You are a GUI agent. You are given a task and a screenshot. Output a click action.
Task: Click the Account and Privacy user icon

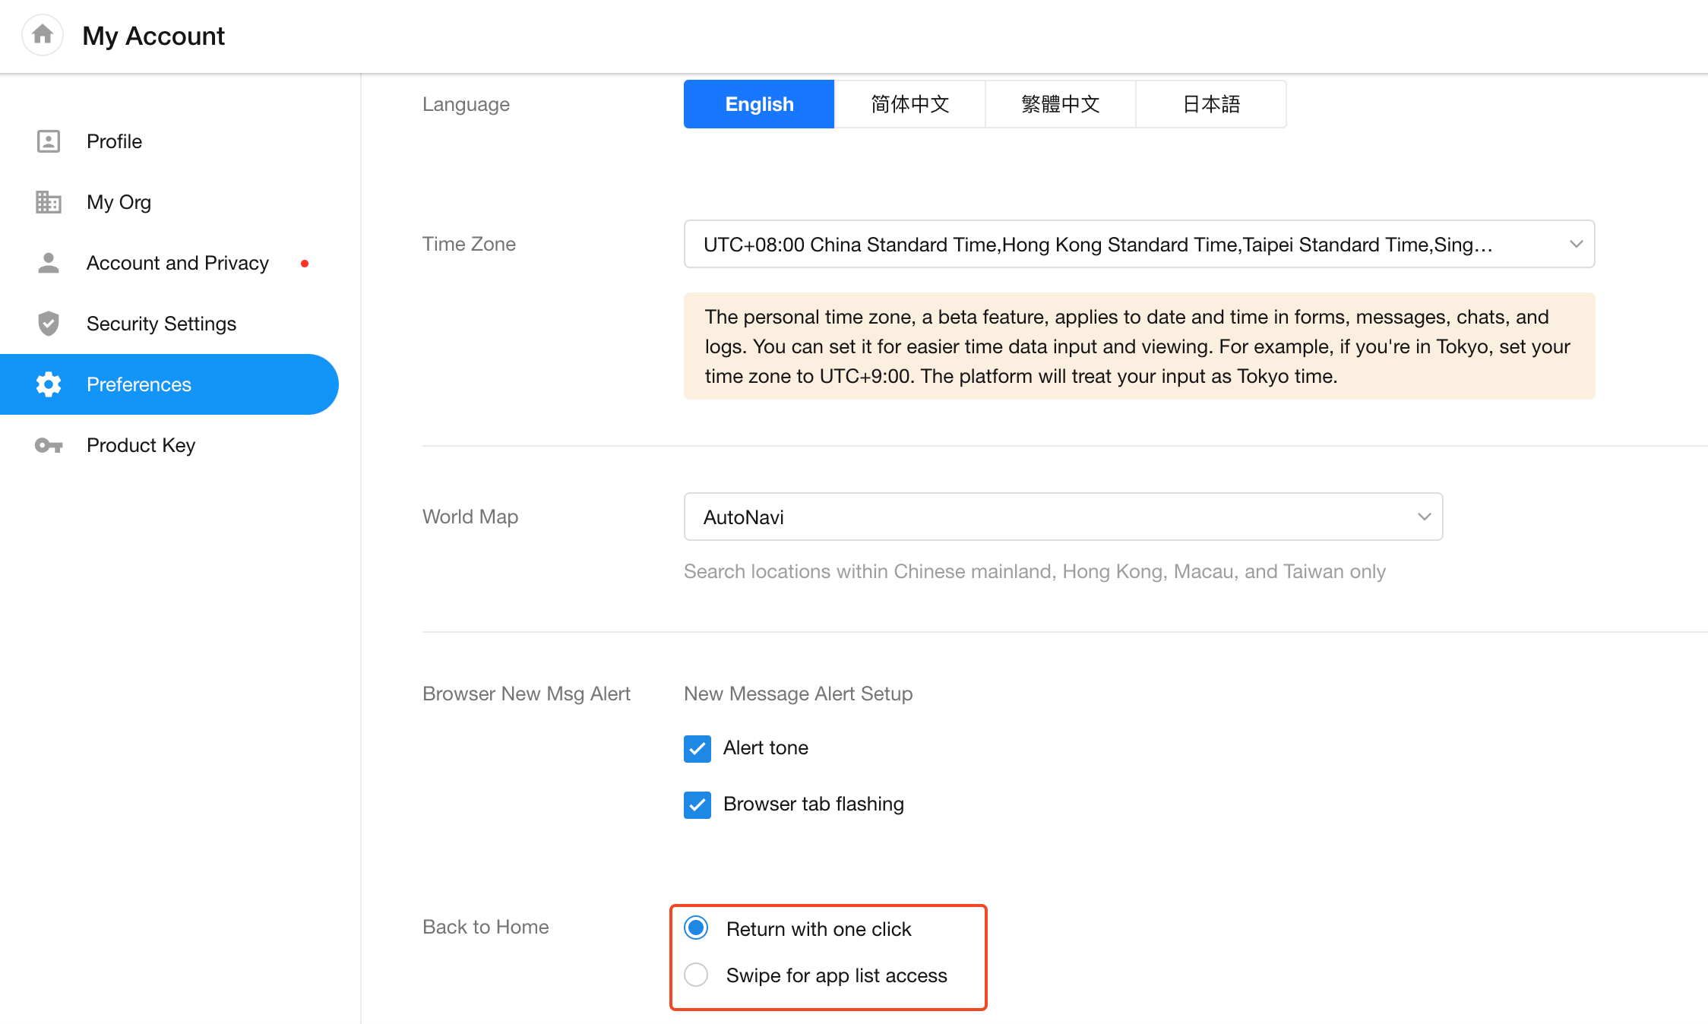pyautogui.click(x=49, y=263)
